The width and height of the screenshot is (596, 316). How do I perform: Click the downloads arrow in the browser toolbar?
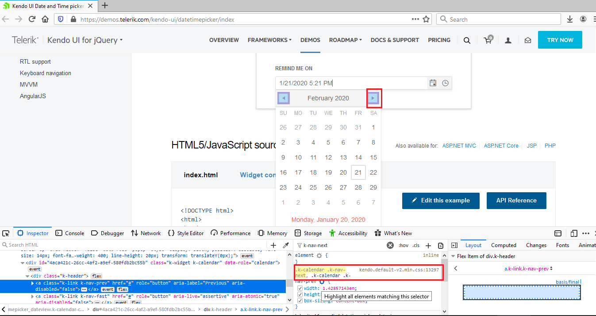click(x=570, y=19)
